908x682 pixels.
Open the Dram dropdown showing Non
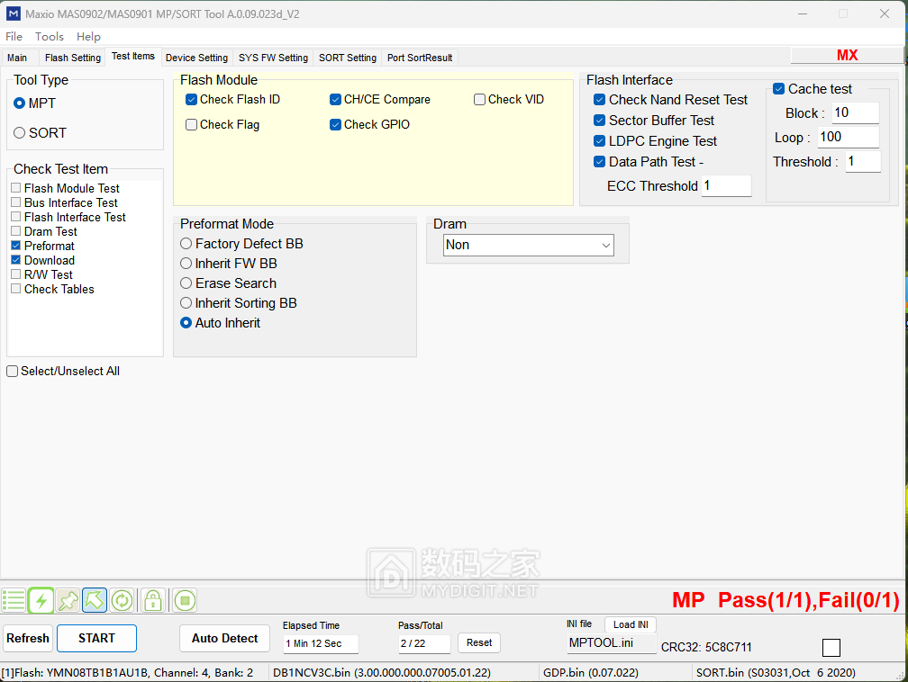[529, 246]
